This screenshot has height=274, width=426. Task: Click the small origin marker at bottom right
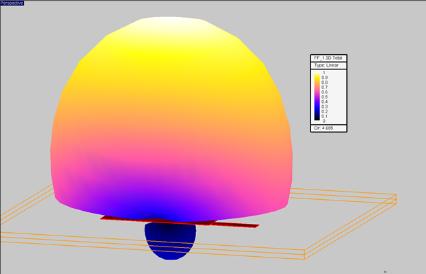click(385, 272)
